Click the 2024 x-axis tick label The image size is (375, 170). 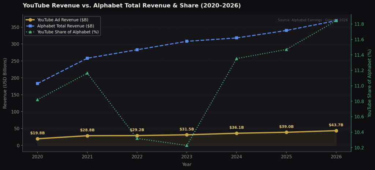[237, 157]
